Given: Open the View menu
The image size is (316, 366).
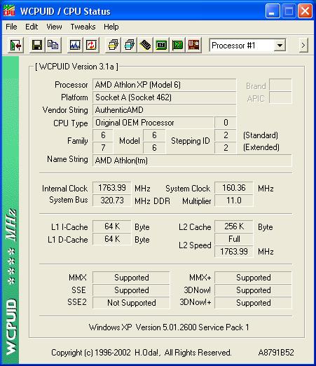Looking at the screenshot, I should click(54, 27).
